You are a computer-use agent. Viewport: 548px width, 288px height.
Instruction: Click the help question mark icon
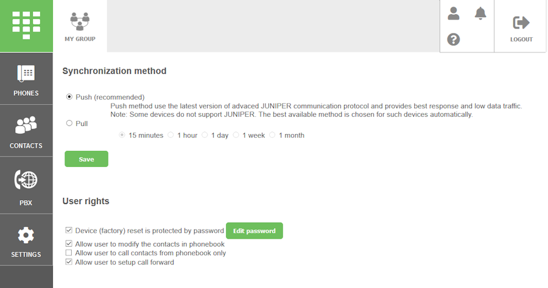tap(454, 40)
